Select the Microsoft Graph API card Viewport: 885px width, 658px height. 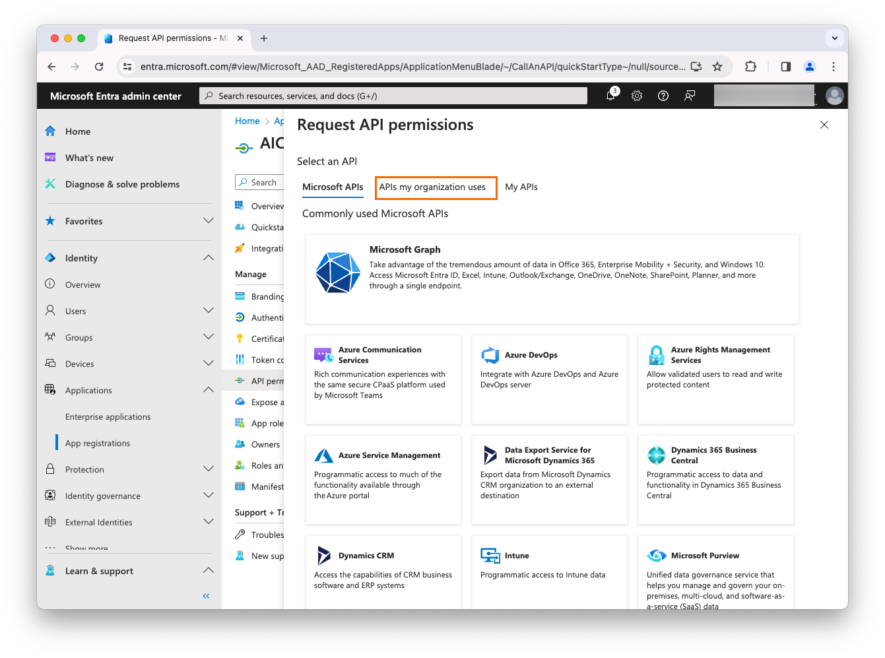(552, 277)
